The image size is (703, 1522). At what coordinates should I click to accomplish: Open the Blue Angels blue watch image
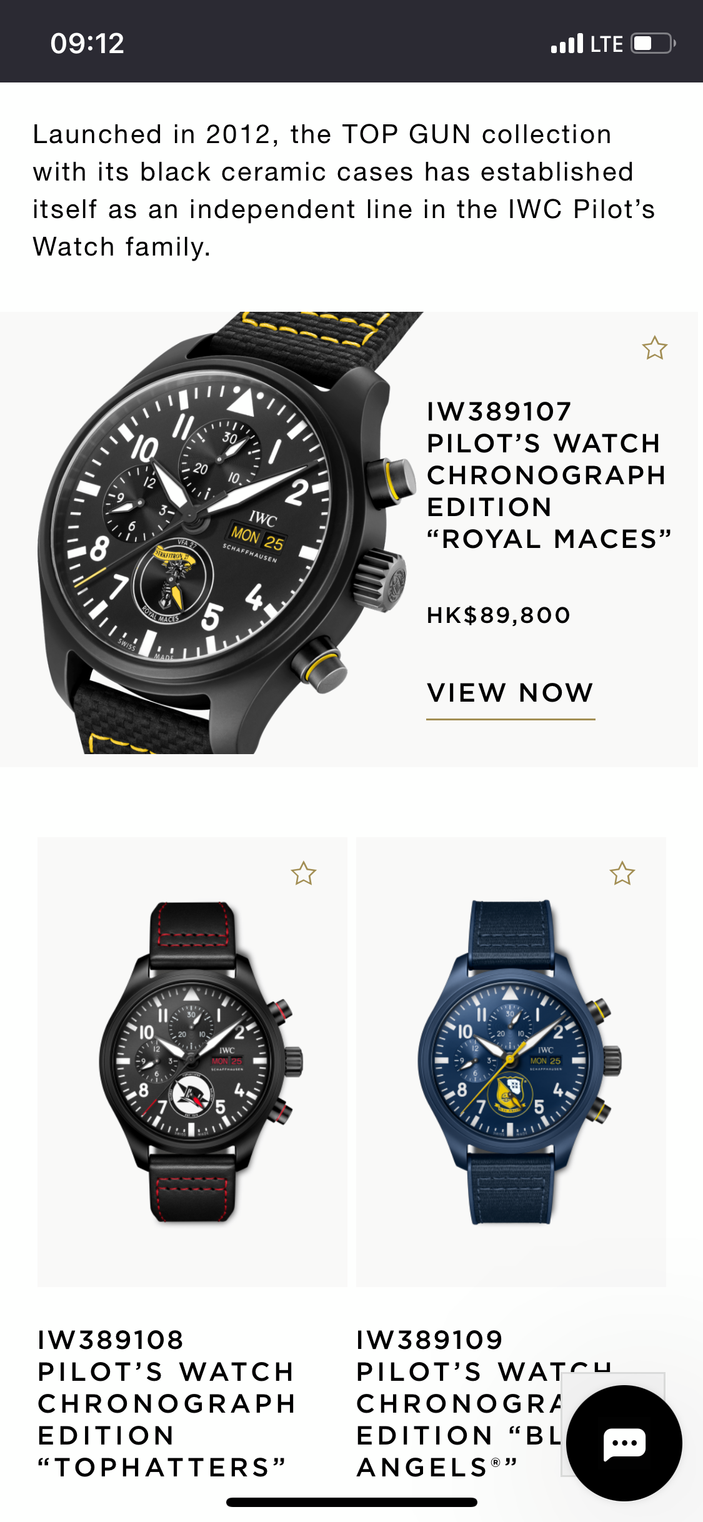(x=511, y=1062)
